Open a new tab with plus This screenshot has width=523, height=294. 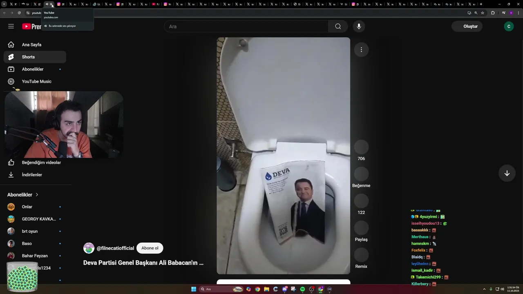point(481,4)
